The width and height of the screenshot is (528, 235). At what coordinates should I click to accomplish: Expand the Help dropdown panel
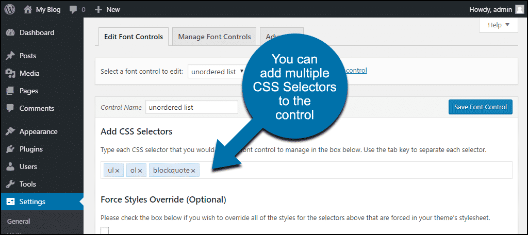coord(499,25)
